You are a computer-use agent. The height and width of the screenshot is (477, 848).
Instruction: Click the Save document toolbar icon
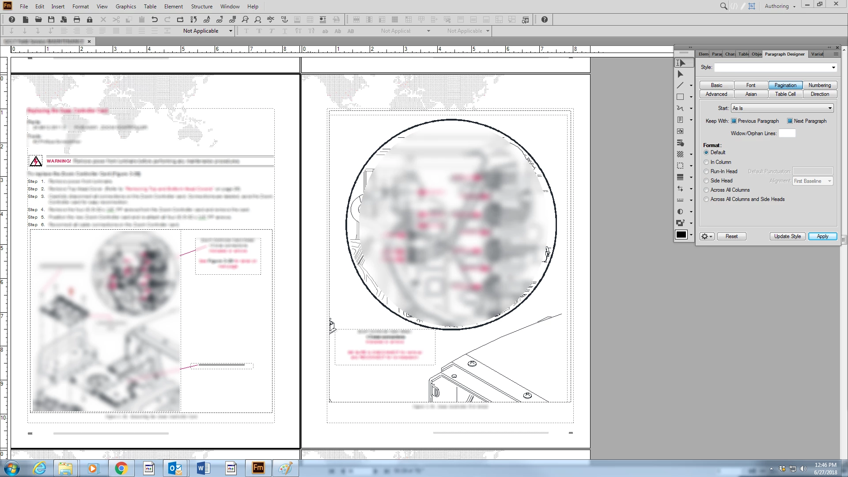point(51,19)
